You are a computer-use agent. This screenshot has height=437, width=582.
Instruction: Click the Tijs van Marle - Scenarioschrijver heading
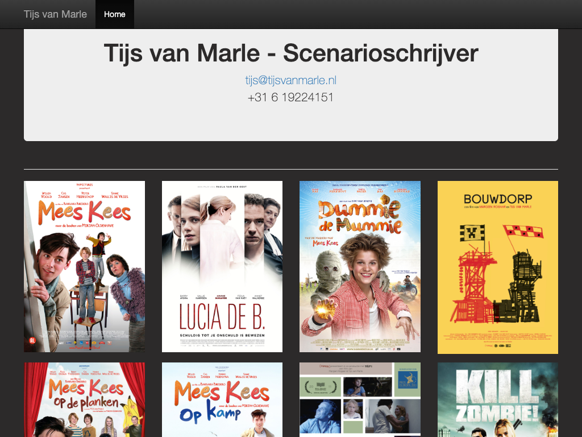(x=291, y=53)
